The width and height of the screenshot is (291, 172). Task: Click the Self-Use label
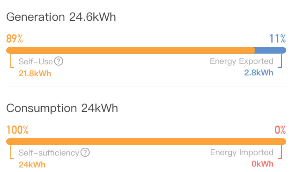coord(36,62)
